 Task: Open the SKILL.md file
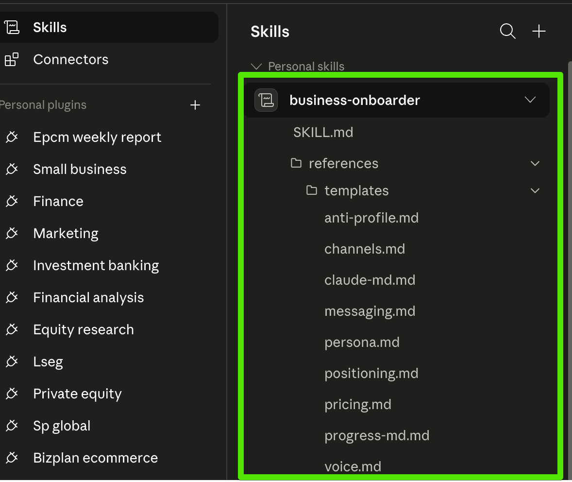pos(323,132)
